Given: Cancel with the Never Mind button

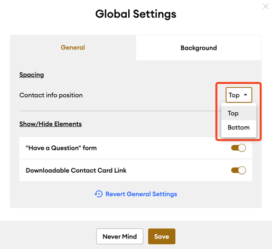Looking at the screenshot, I should point(120,236).
